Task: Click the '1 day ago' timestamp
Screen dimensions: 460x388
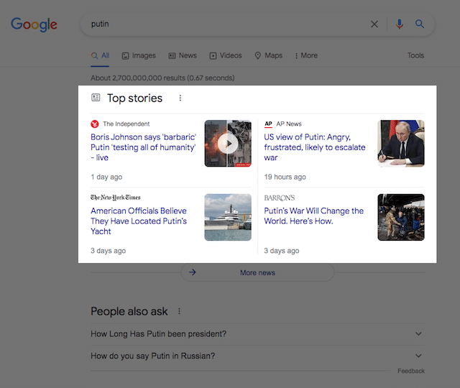Action: click(106, 177)
